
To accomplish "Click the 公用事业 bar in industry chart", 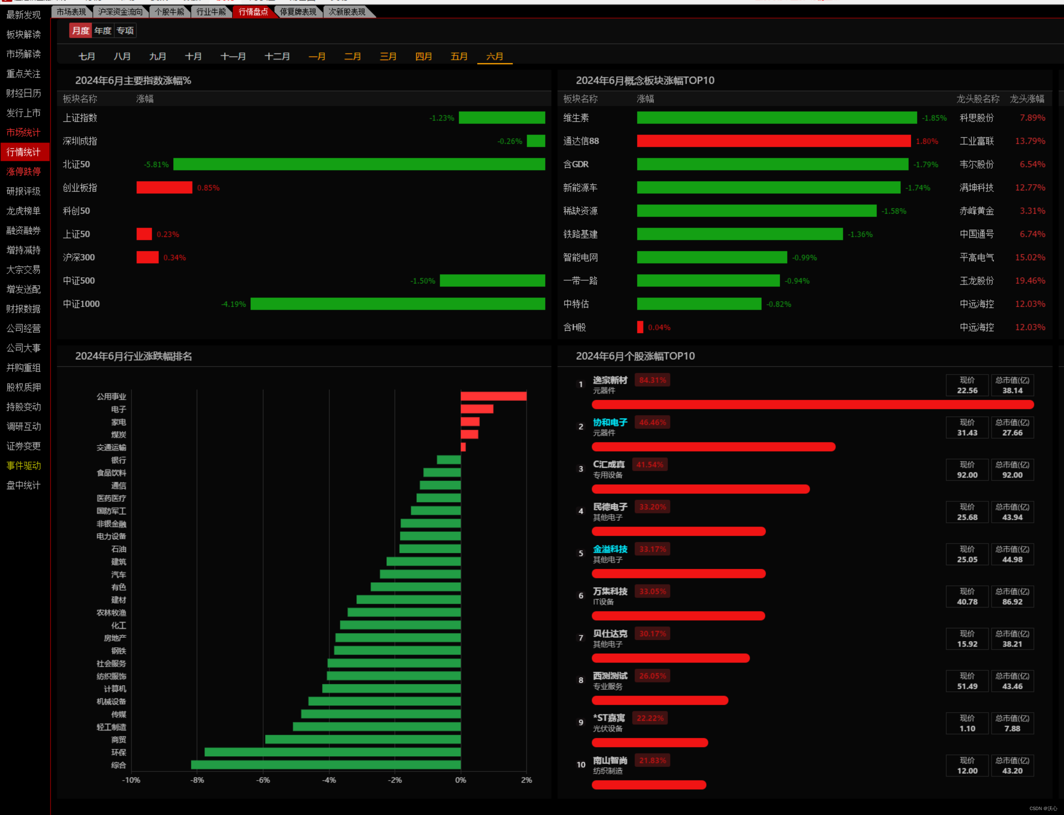I will coord(493,396).
